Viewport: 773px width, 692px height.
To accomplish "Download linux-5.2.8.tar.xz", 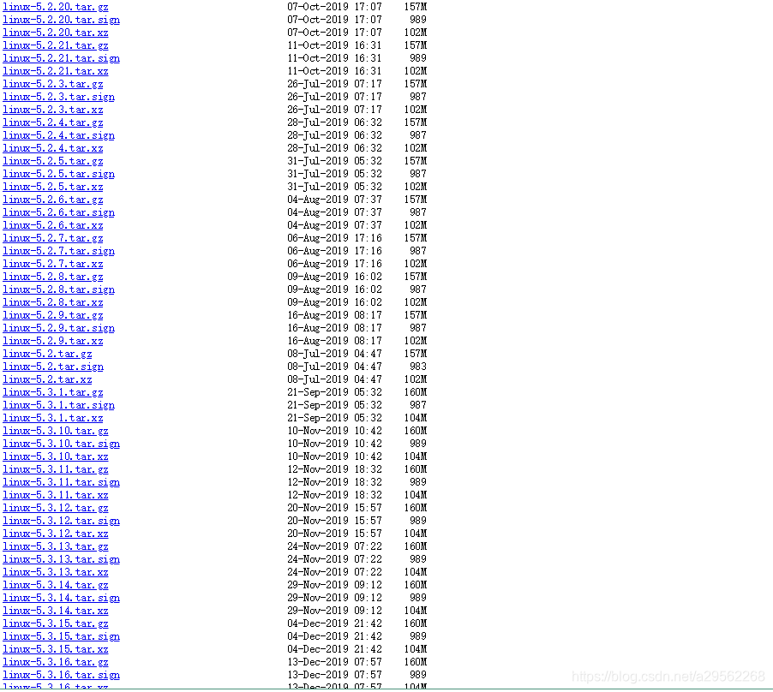I will tap(53, 302).
